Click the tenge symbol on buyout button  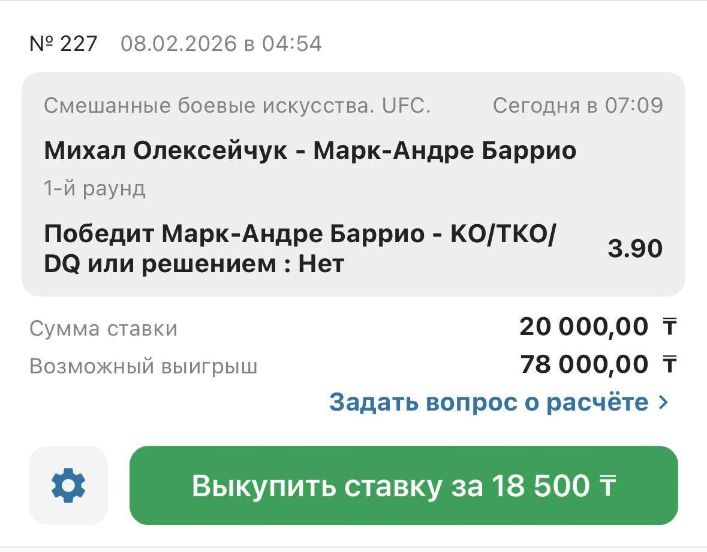coord(607,485)
